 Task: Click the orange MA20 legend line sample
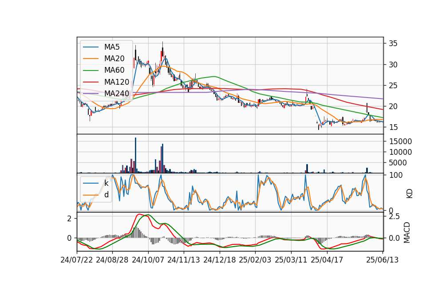click(x=91, y=59)
